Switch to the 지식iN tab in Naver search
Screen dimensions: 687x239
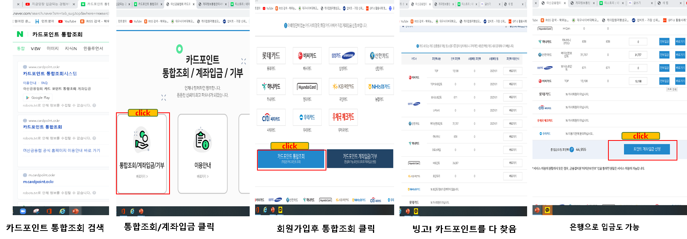[71, 48]
